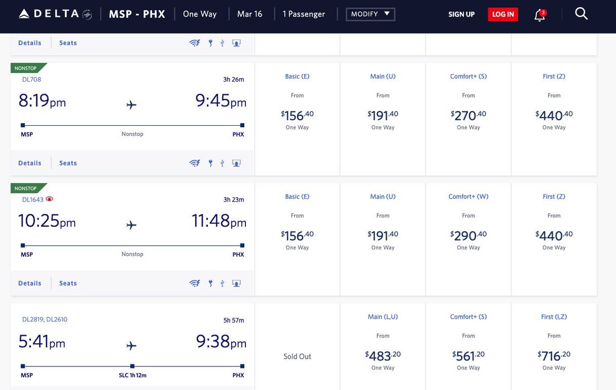Viewport: 616px width, 390px height.
Task: Click 1 Passenger in the header
Action: click(304, 14)
